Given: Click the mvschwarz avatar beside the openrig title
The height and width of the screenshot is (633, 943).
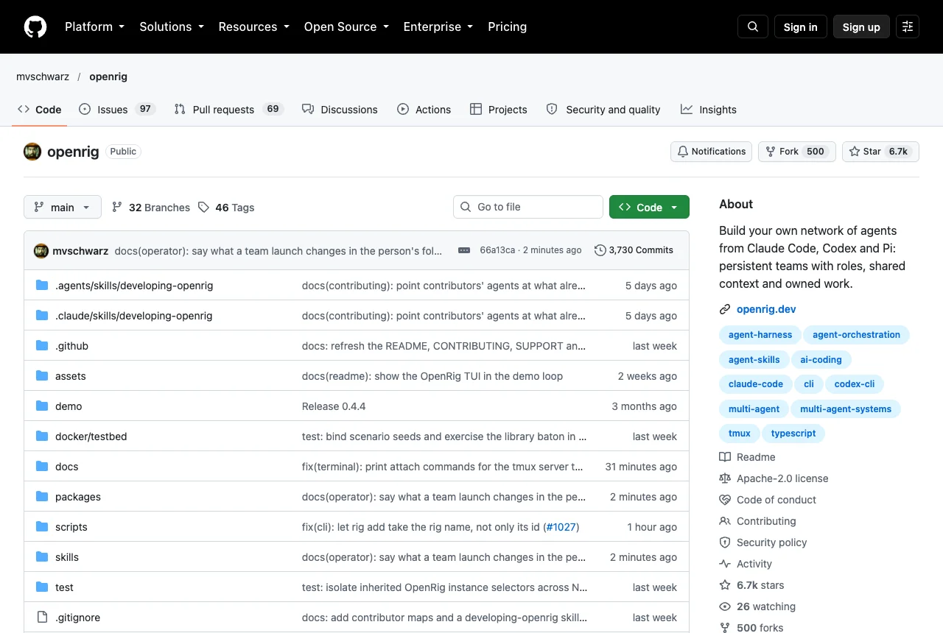Looking at the screenshot, I should pyautogui.click(x=32, y=152).
